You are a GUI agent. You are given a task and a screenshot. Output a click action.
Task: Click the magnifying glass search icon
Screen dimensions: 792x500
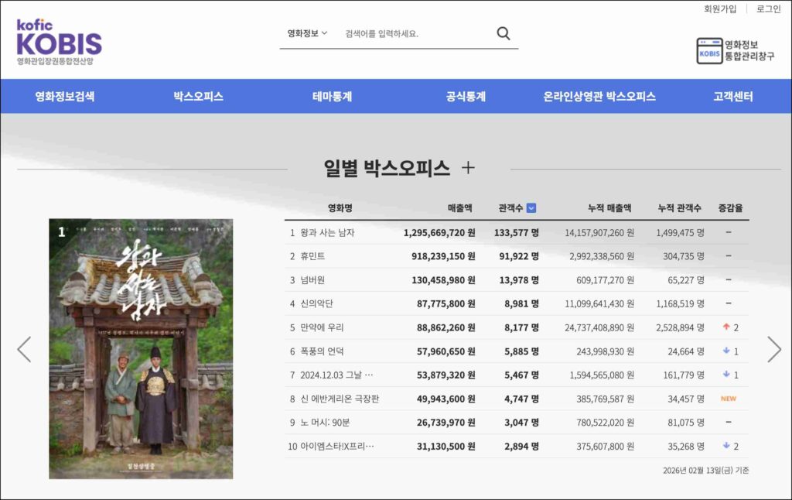tap(504, 33)
